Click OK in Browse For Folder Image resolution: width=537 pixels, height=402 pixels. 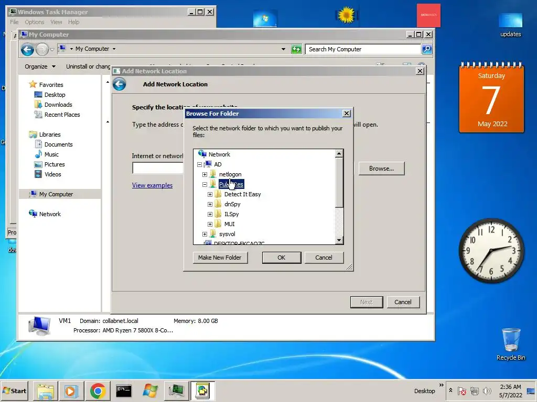click(x=282, y=258)
